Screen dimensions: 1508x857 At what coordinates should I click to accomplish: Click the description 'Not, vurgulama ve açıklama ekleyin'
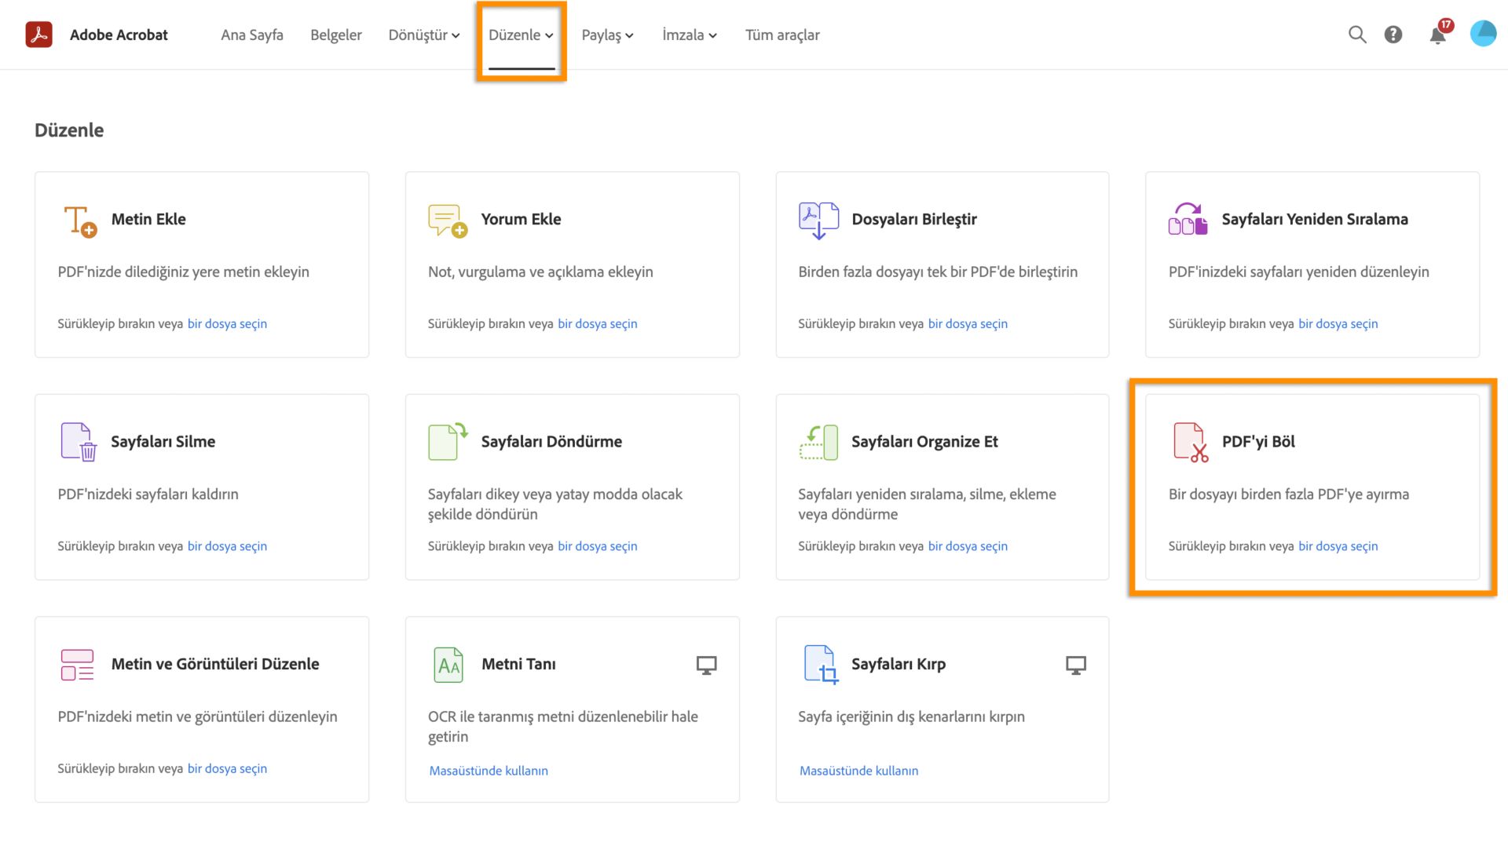click(x=540, y=272)
